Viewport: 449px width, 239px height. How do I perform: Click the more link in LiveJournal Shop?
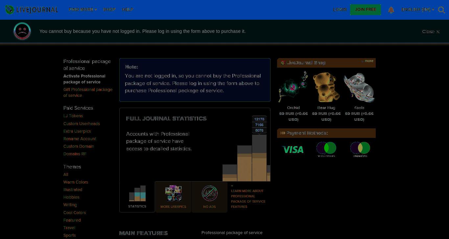click(x=369, y=61)
